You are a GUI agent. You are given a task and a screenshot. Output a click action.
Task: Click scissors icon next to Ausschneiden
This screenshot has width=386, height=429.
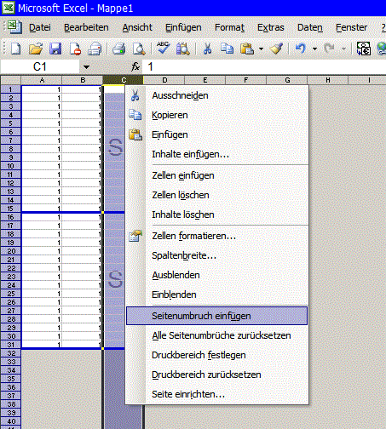click(x=135, y=95)
